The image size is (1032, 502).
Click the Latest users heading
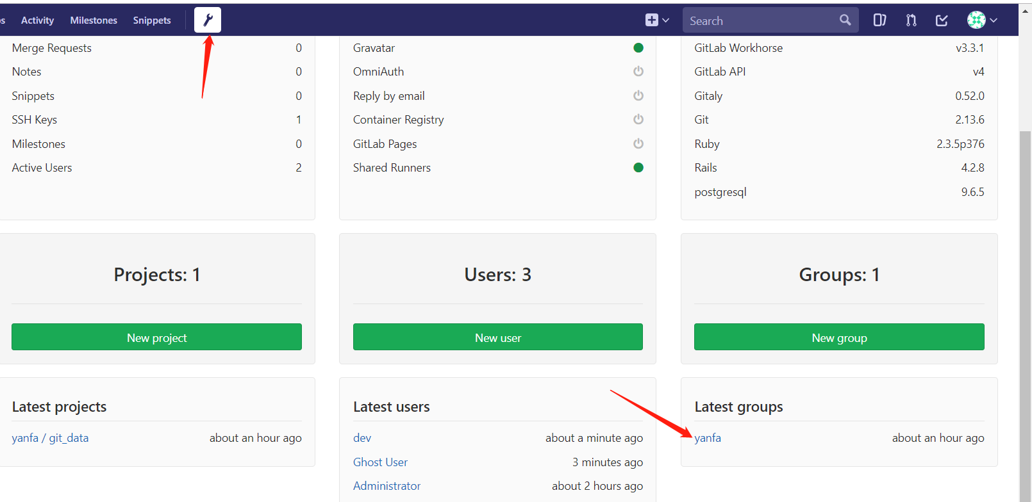392,407
